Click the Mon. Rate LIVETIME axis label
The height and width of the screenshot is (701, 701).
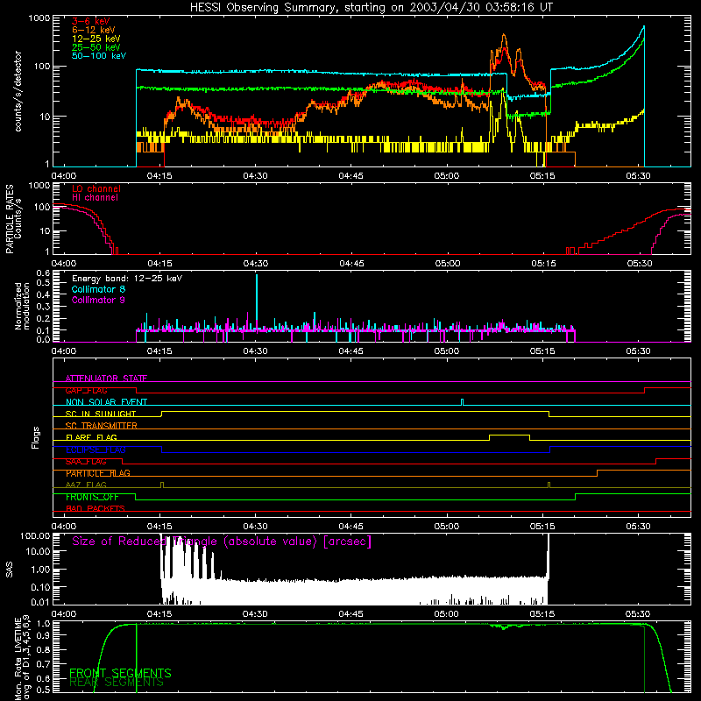(22, 658)
